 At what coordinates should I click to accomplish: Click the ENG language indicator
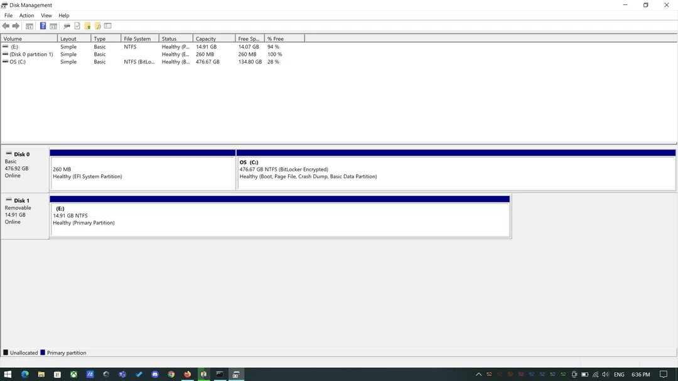619,374
